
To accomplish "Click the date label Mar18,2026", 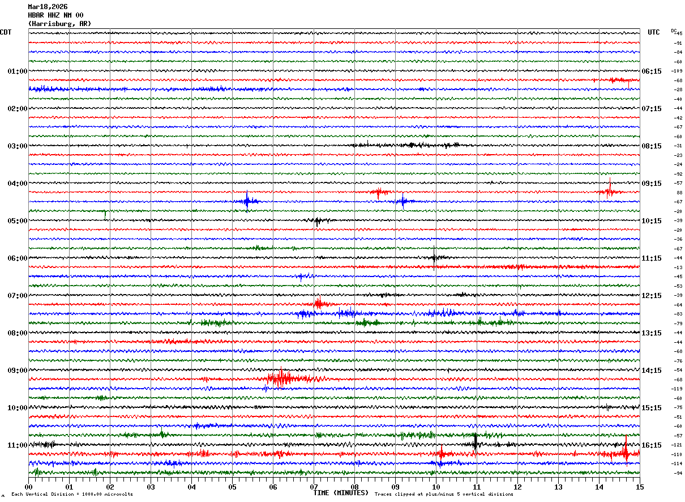I will point(48,7).
